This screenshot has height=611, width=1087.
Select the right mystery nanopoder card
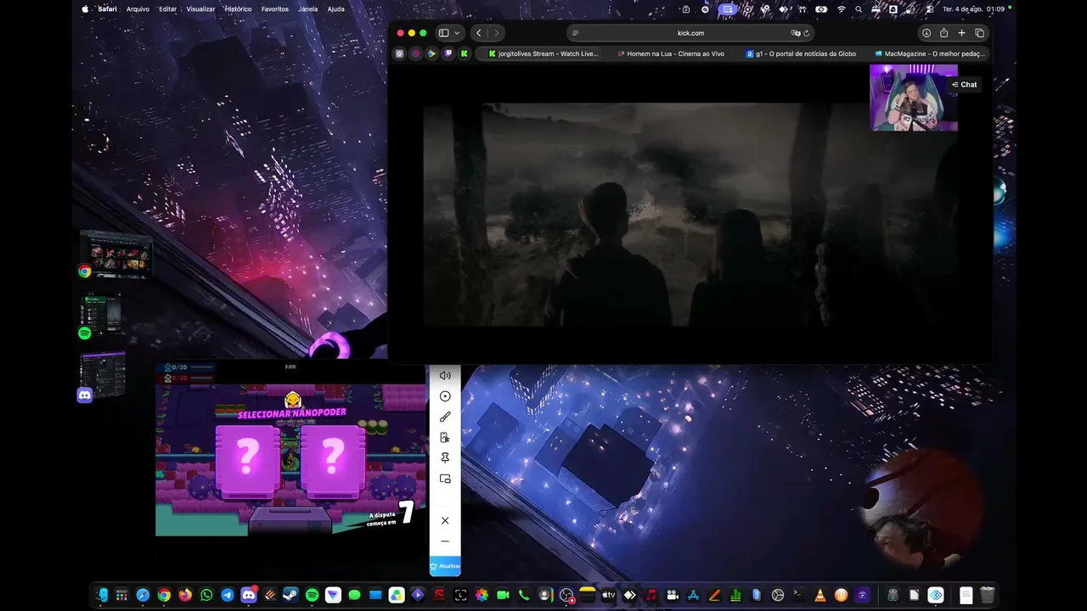[333, 461]
